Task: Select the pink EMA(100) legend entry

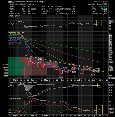Action: (x=15, y=42)
